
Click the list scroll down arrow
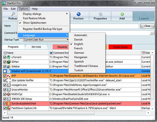pos(152,109)
